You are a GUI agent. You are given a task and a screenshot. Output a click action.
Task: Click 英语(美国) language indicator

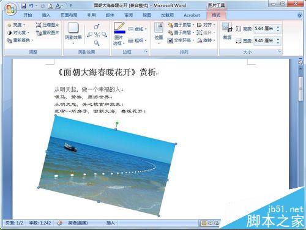[78, 223]
